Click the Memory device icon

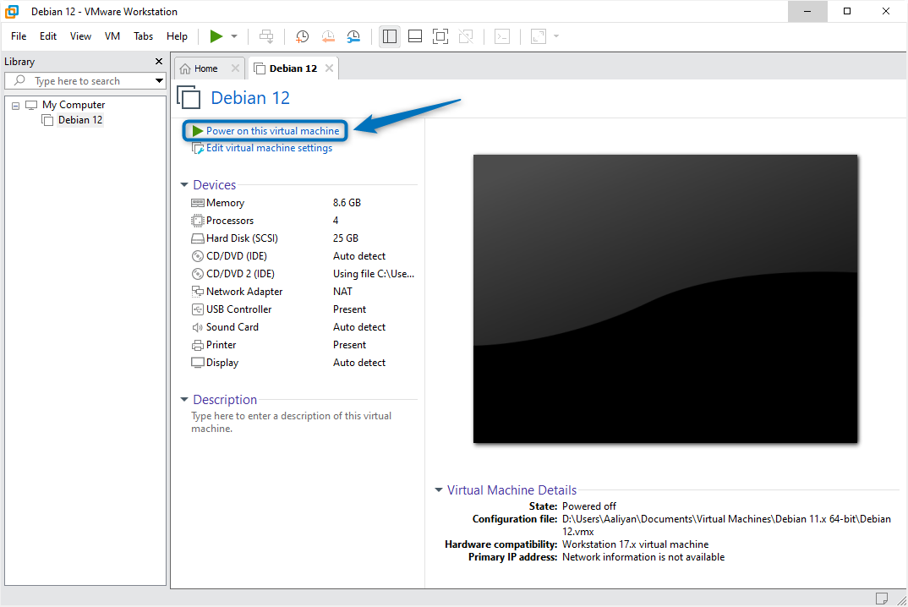198,202
